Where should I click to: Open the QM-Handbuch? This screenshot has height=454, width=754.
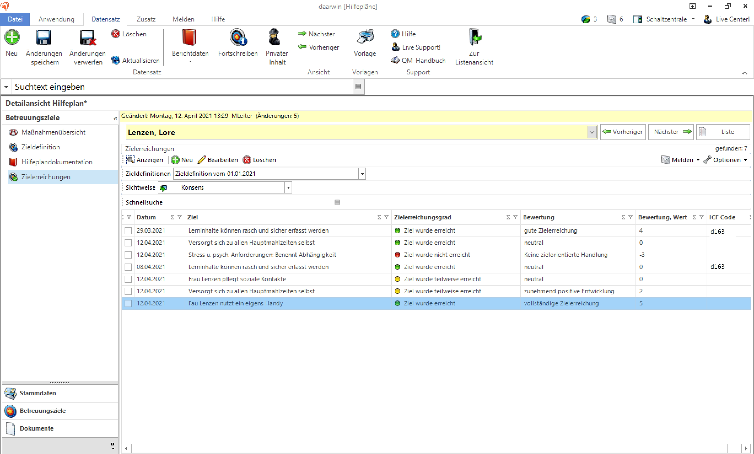point(418,60)
